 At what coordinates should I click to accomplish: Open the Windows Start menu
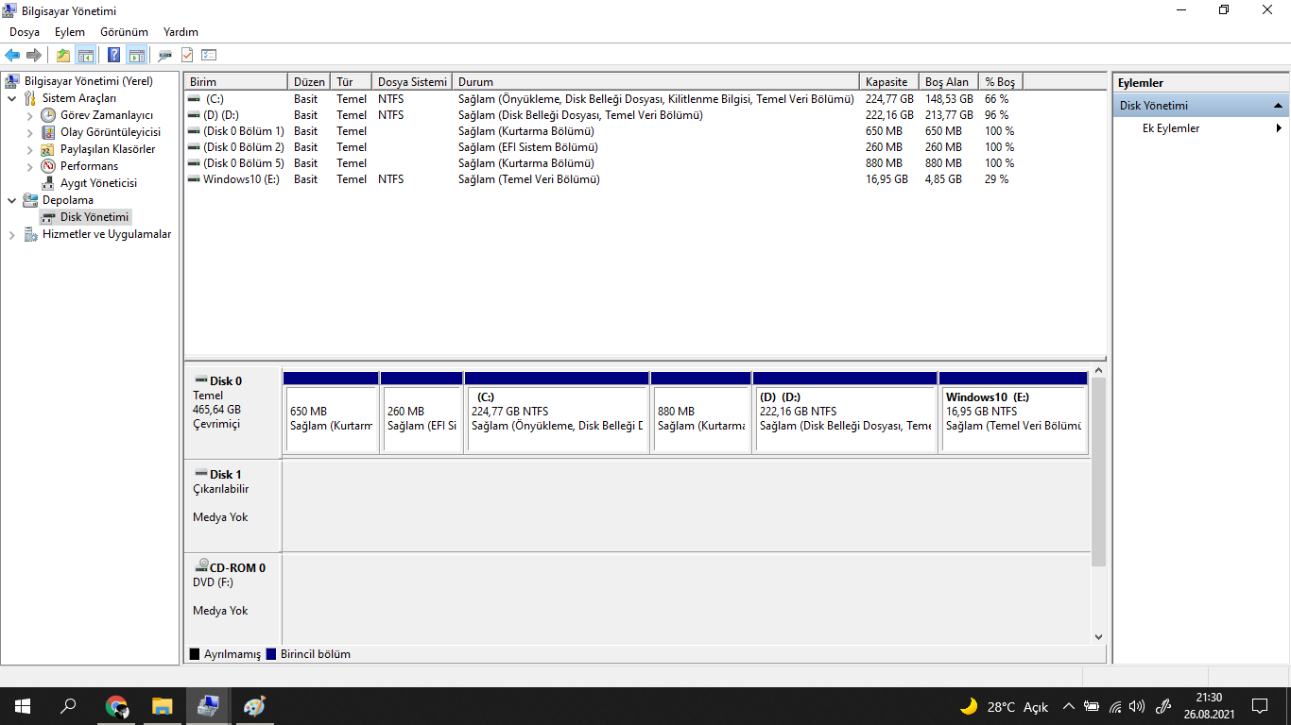coord(23,706)
